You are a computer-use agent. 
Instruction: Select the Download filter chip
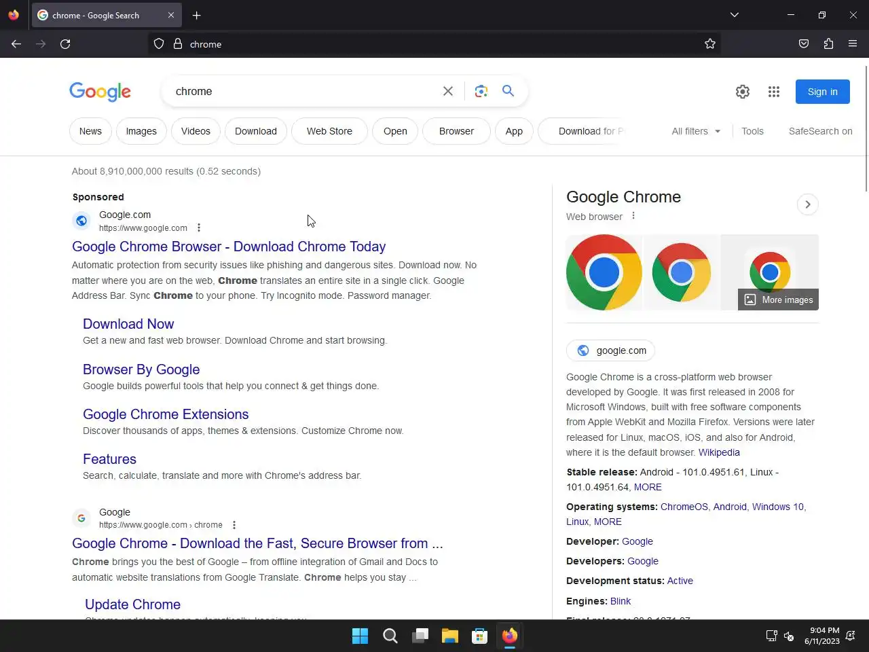click(256, 131)
